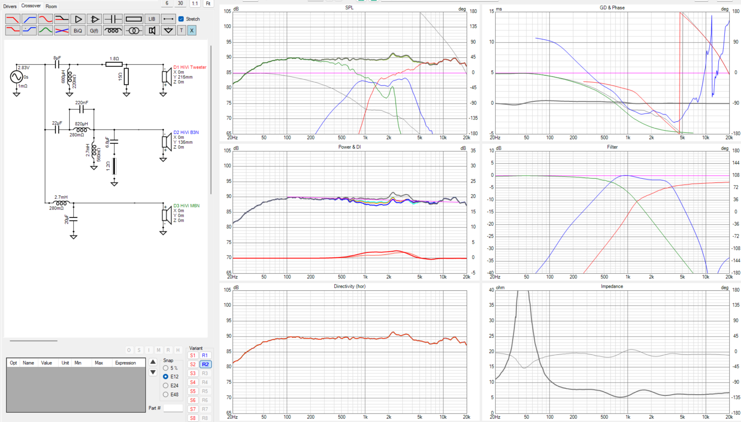Save to variant S5
The image size is (741, 422).
[x=193, y=391]
